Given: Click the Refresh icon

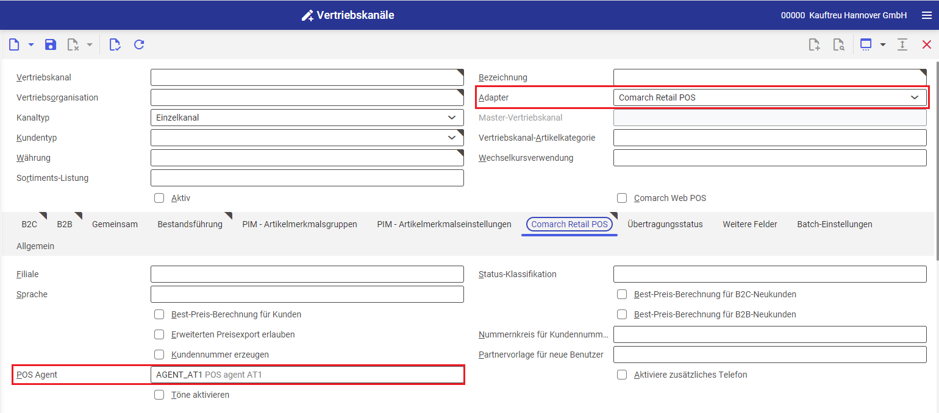Looking at the screenshot, I should tap(139, 44).
